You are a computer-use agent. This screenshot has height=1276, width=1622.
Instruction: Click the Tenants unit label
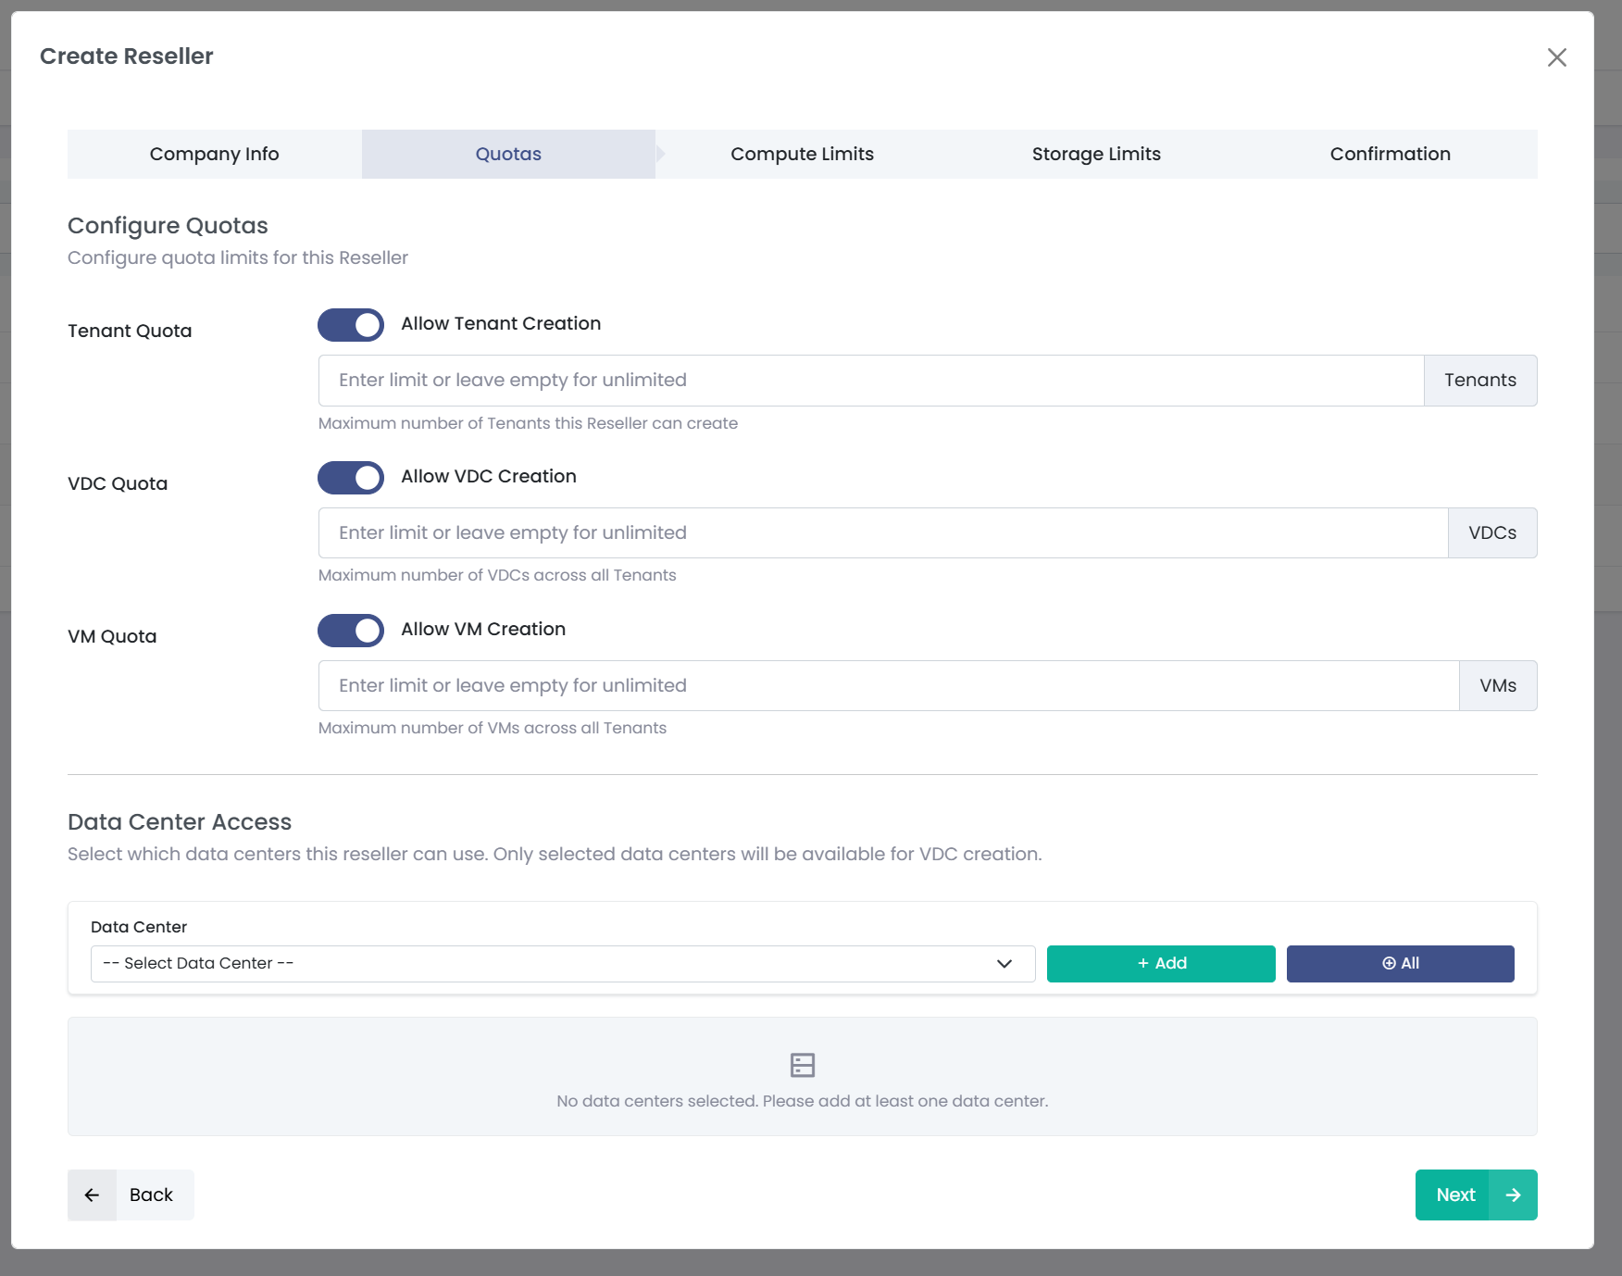tap(1479, 380)
